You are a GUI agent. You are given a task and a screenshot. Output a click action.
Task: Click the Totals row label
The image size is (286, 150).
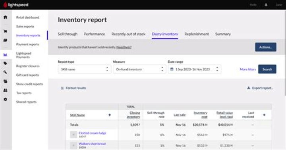tap(74, 125)
